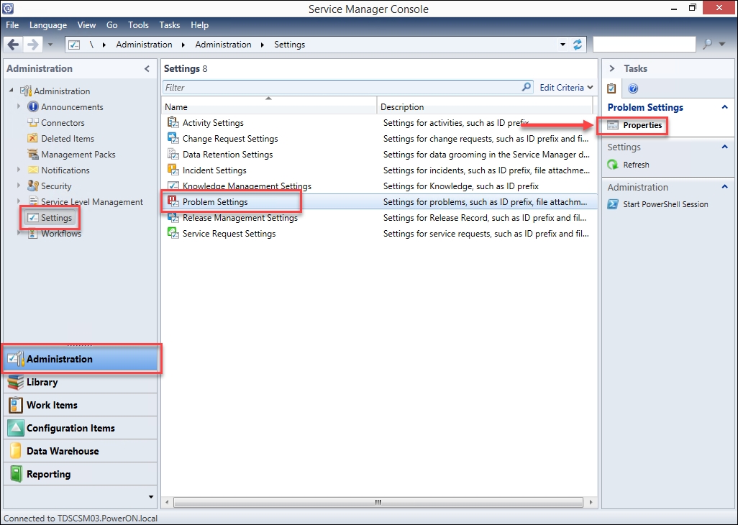Open the Edit Criteria dropdown

click(566, 88)
